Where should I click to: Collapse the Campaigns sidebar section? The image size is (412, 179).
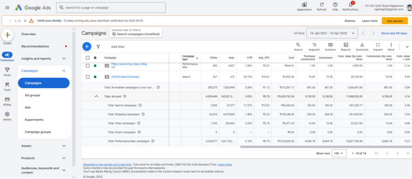(64, 71)
